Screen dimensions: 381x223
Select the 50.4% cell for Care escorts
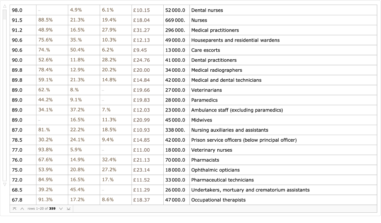[x=77, y=50]
